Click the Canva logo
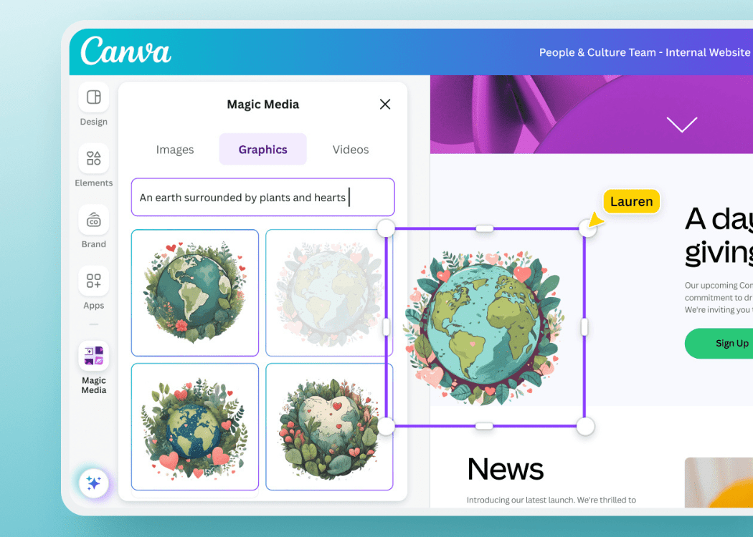This screenshot has height=537, width=753. pos(126,51)
